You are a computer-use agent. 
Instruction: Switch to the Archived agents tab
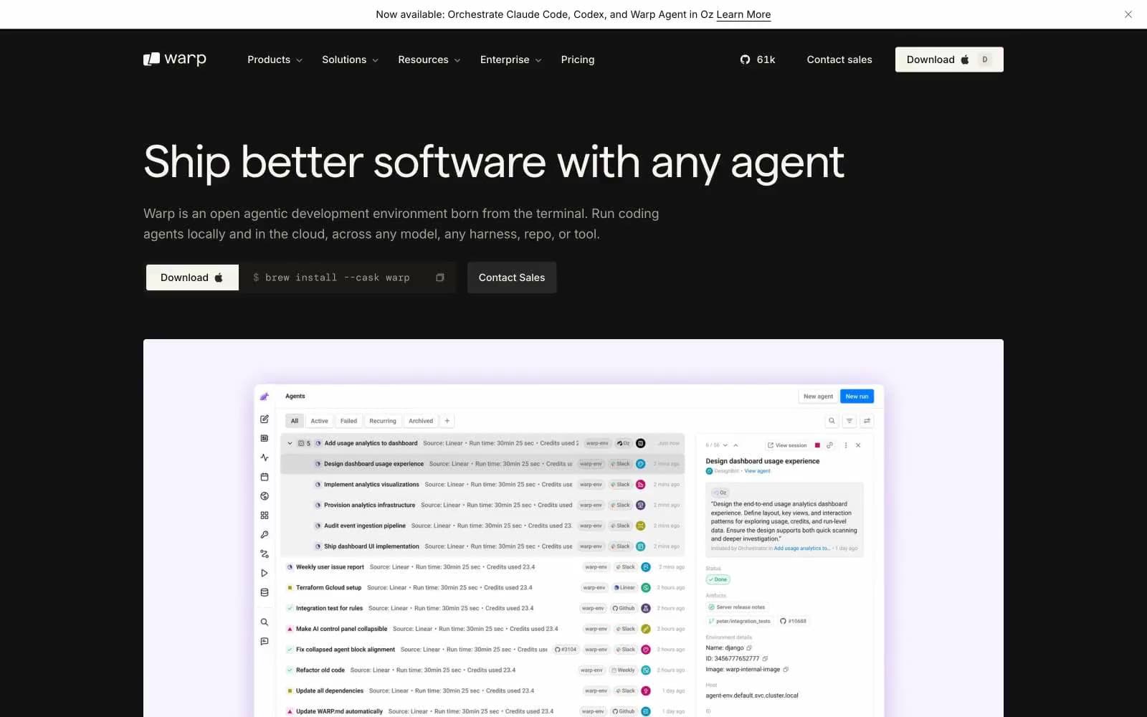click(x=421, y=421)
